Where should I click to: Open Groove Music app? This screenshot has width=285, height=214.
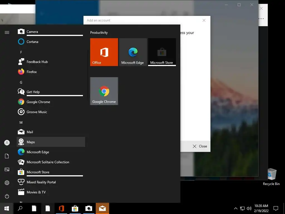(x=51, y=112)
